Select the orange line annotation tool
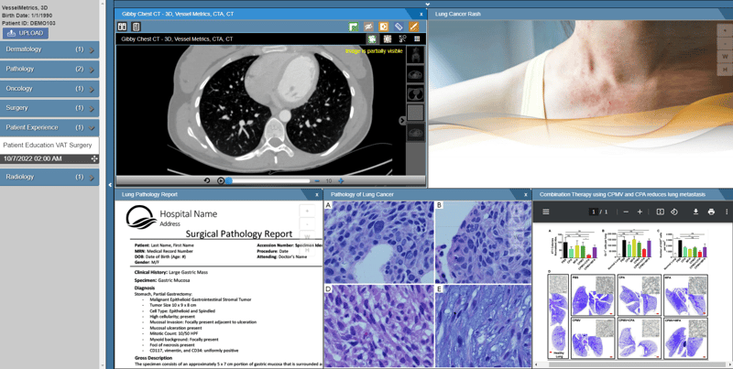The width and height of the screenshot is (733, 369). (x=414, y=27)
